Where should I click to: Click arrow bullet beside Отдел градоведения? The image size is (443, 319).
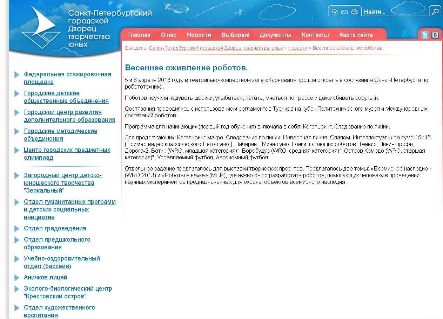[x=17, y=229]
